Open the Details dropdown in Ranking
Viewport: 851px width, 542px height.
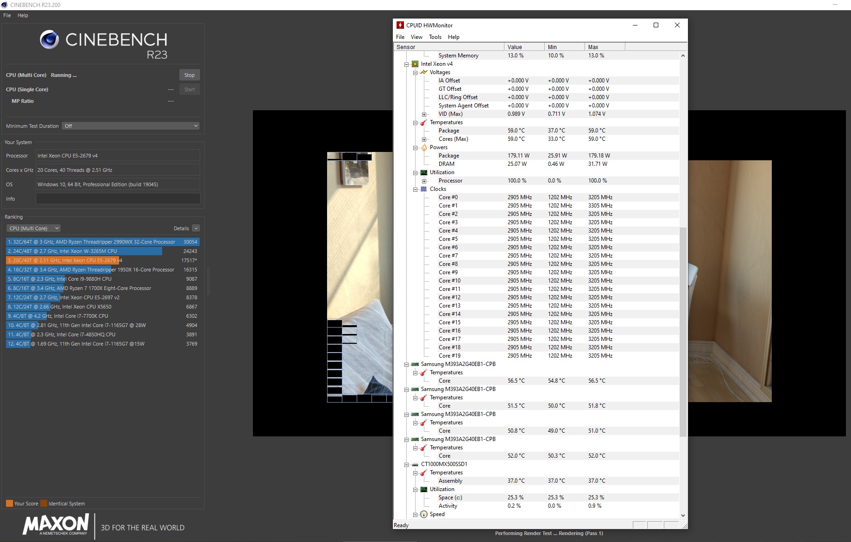tap(196, 228)
